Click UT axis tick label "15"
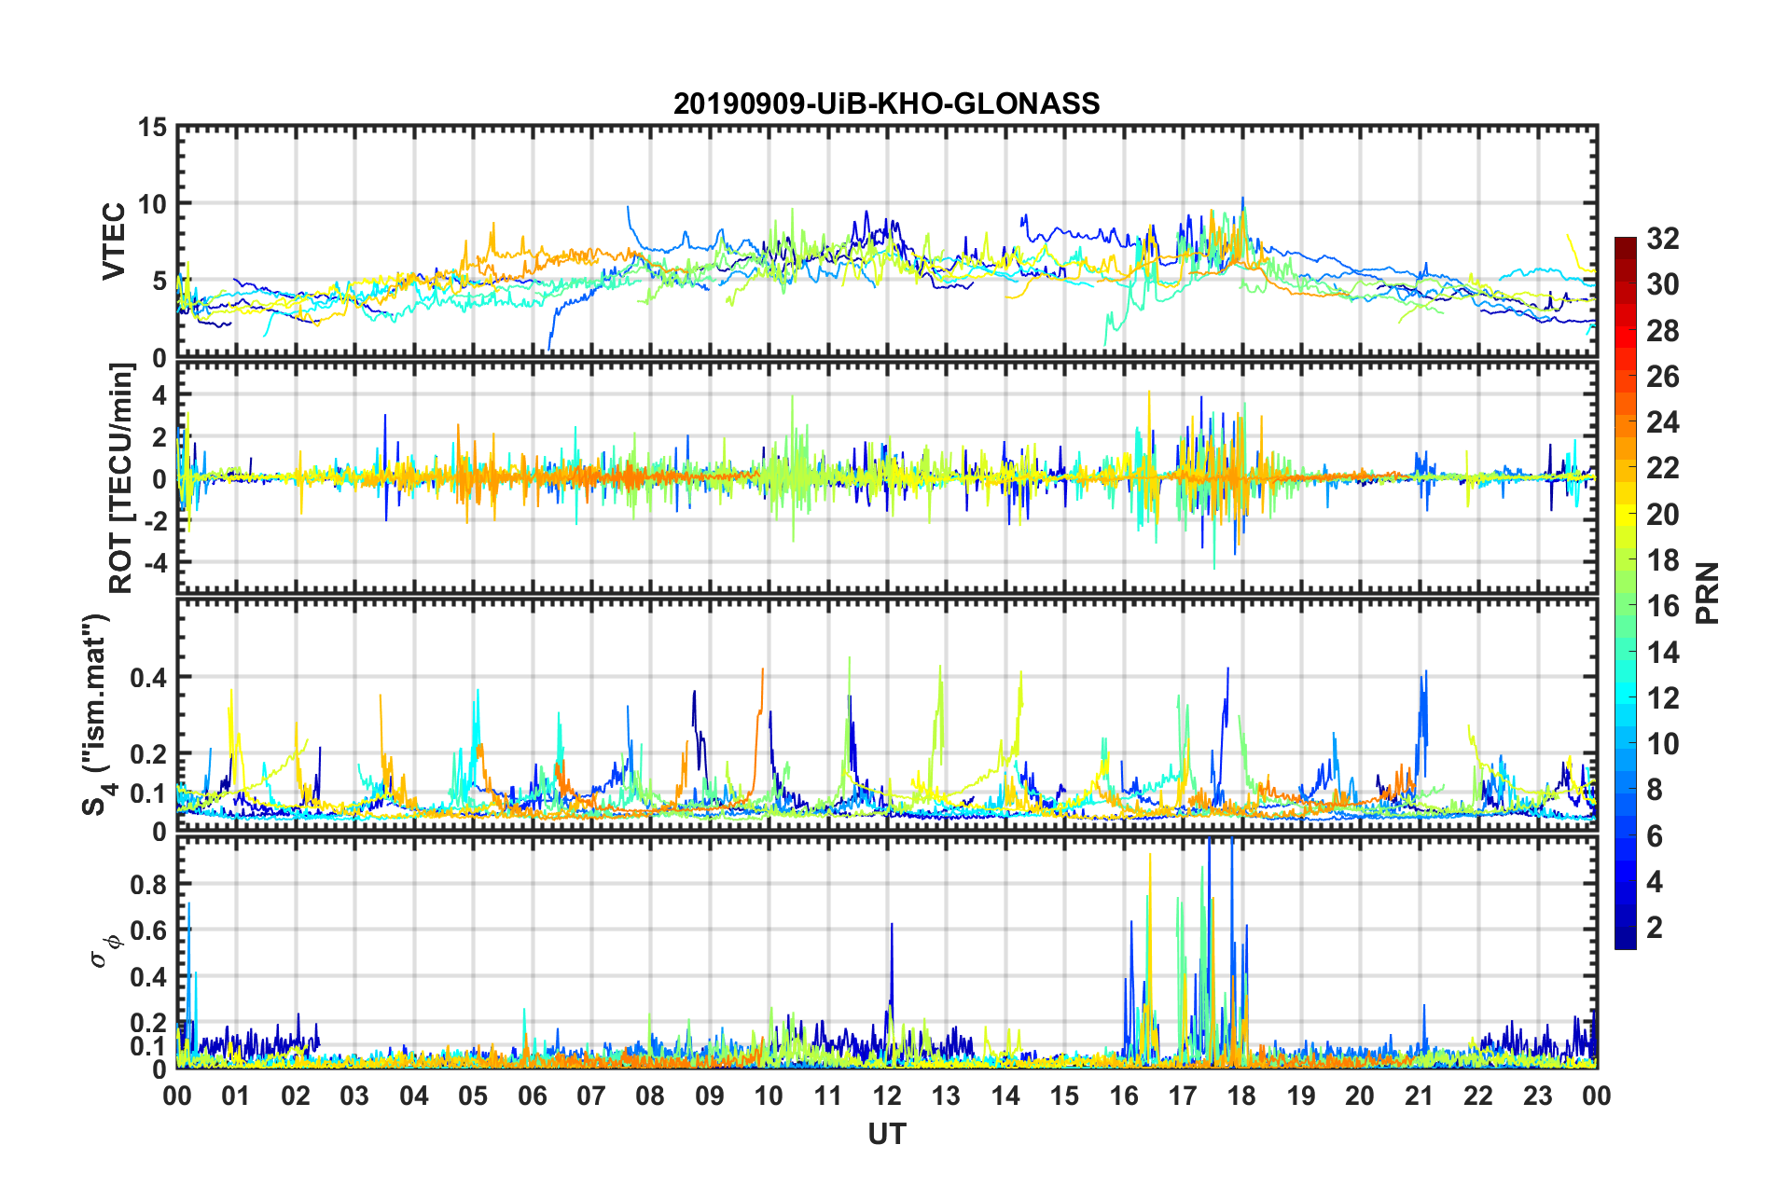The image size is (1774, 1186). coord(1064,1096)
